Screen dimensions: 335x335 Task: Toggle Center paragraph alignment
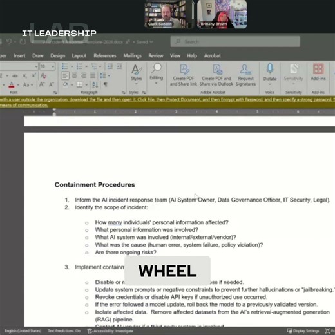point(74,75)
